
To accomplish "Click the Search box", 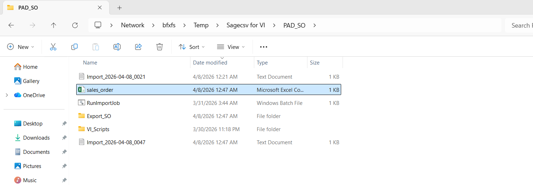I will 519,25.
